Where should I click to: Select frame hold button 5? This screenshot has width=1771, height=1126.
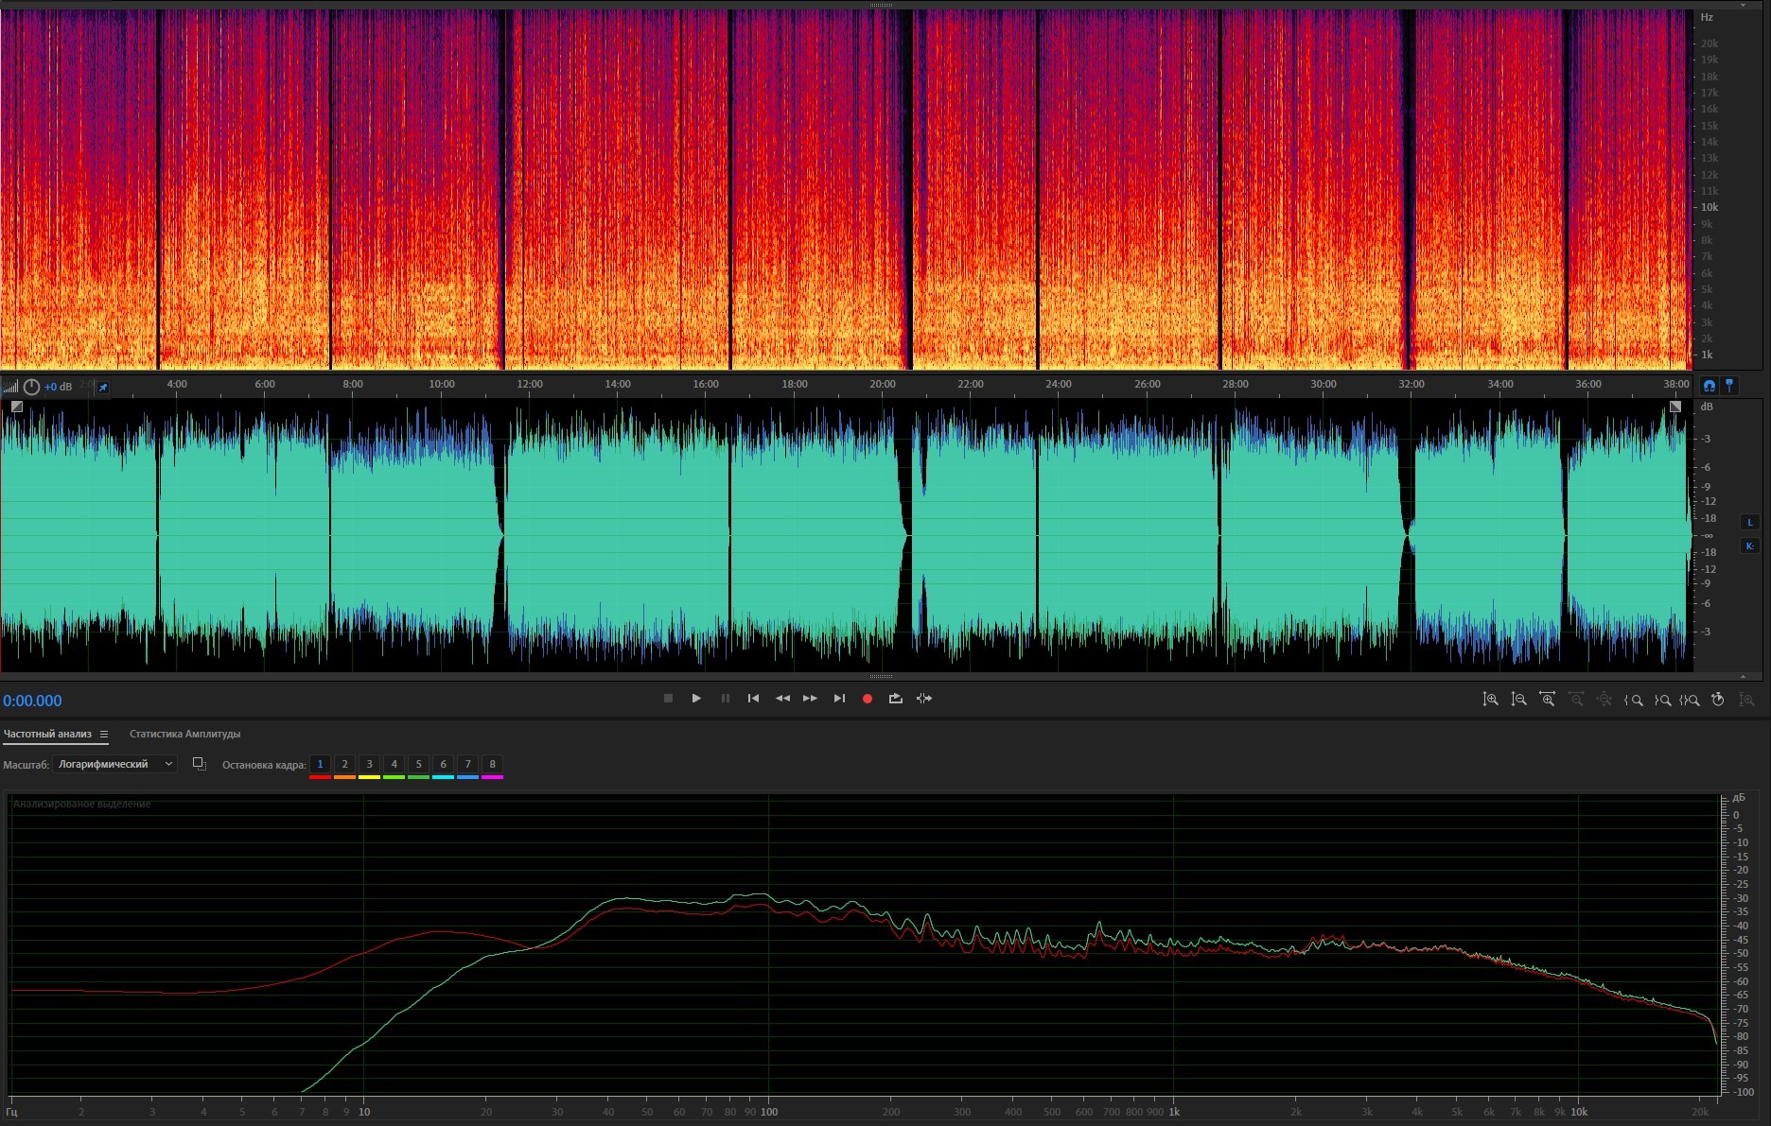pyautogui.click(x=418, y=764)
